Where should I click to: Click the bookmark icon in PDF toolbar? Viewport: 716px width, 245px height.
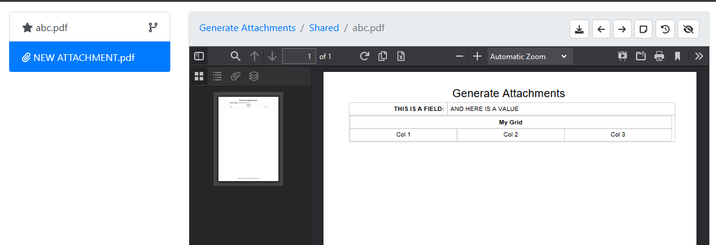click(678, 56)
